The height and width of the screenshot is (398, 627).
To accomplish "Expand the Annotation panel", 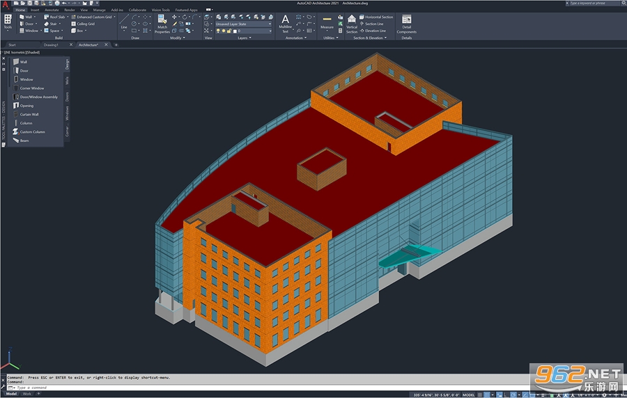I will pyautogui.click(x=296, y=38).
